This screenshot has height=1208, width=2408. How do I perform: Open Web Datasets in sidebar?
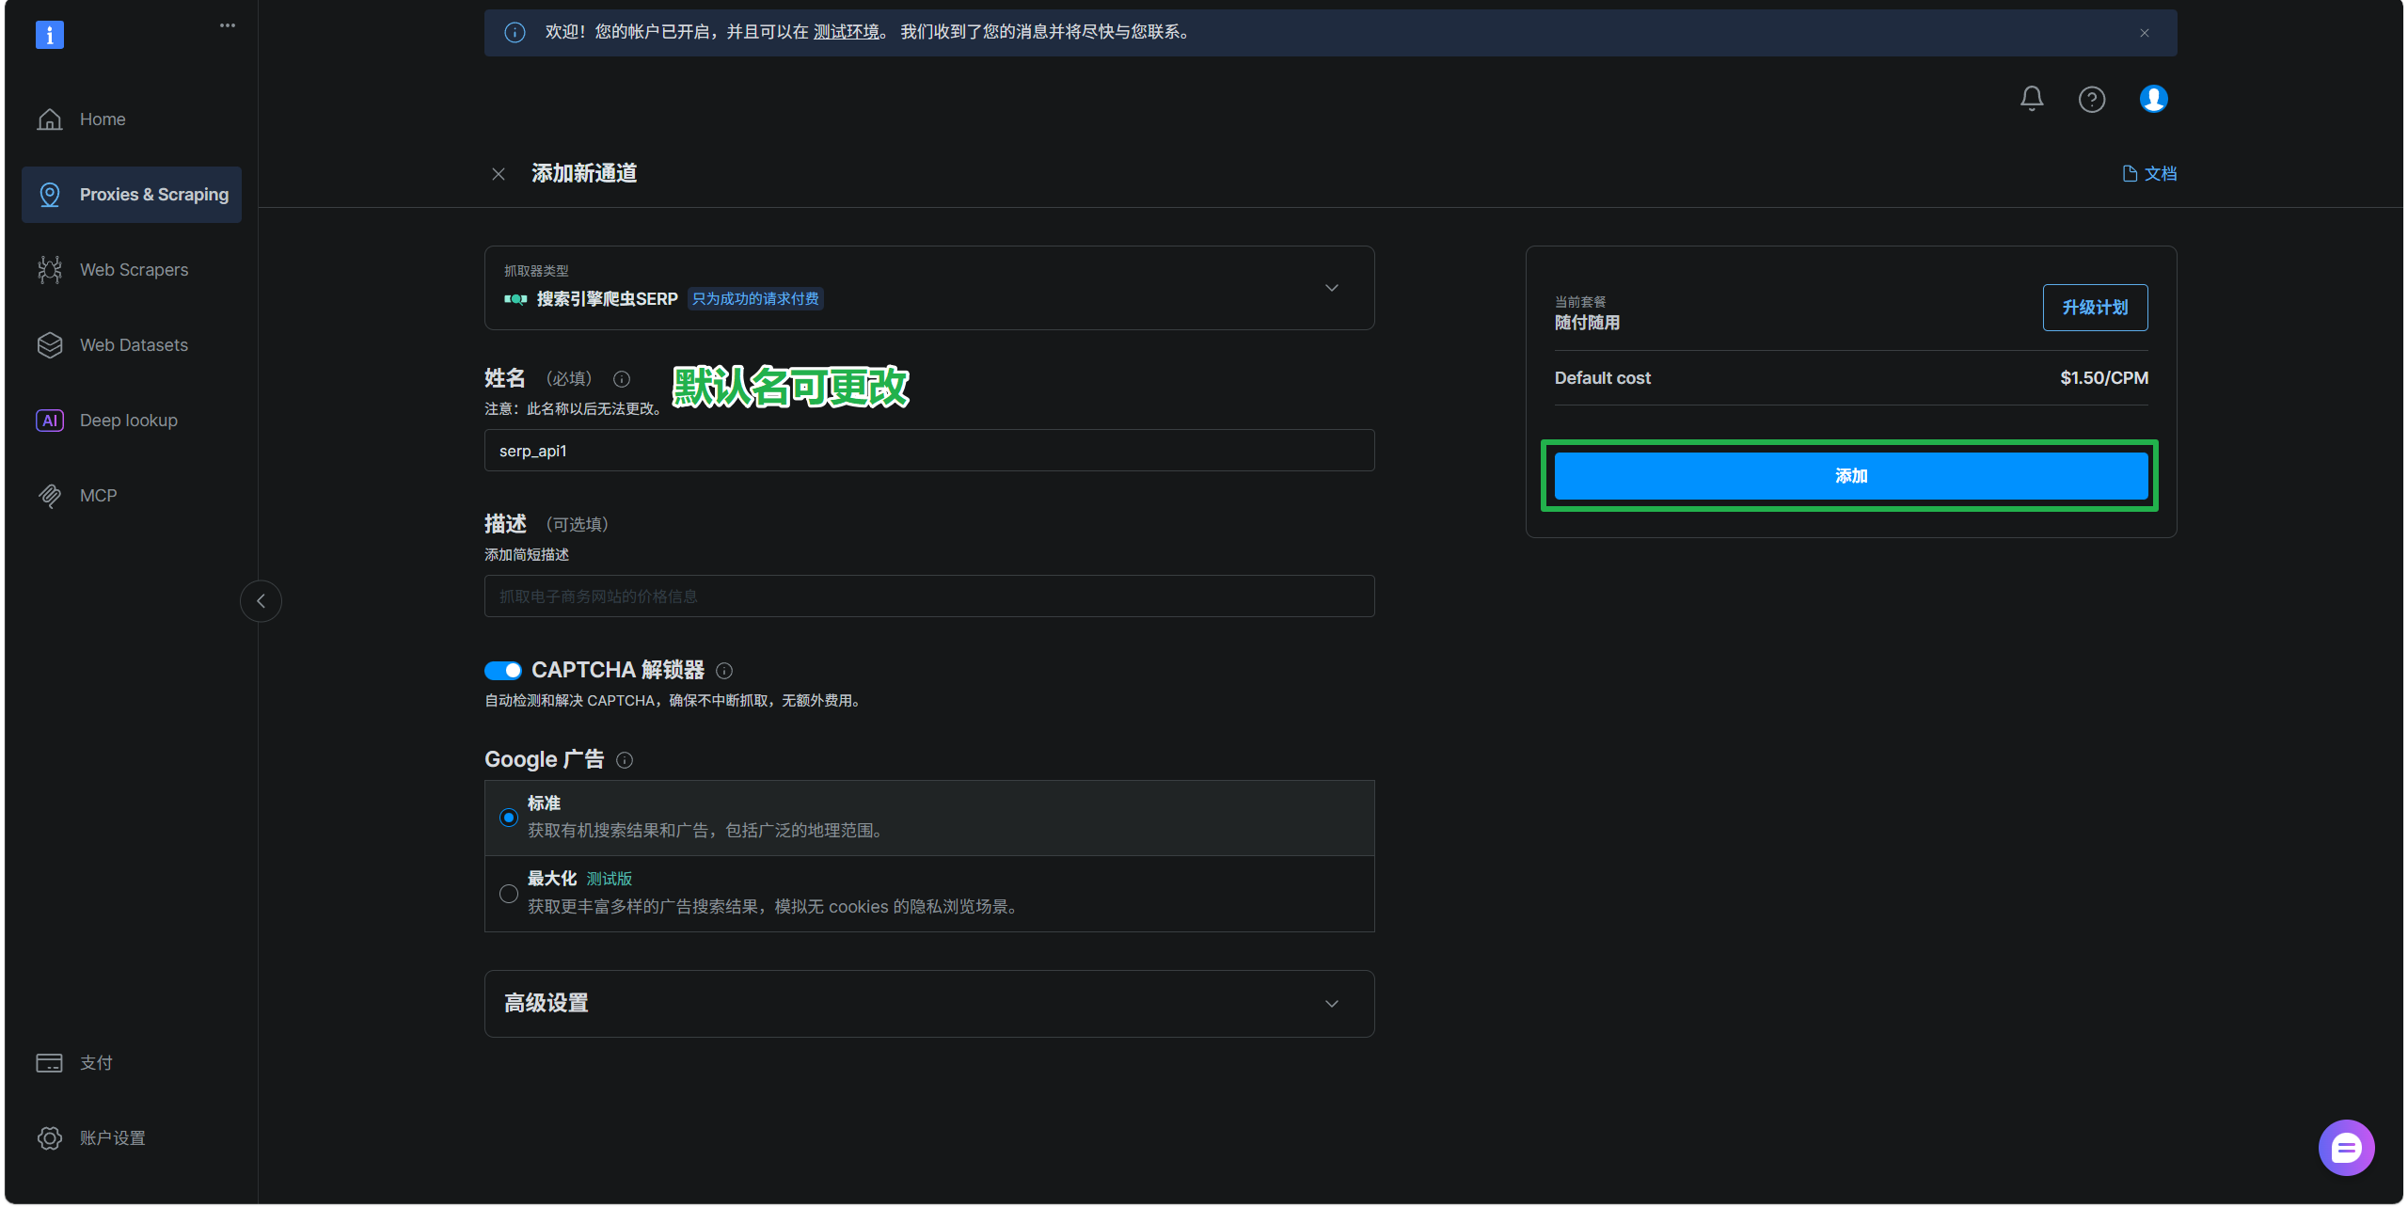coord(134,345)
